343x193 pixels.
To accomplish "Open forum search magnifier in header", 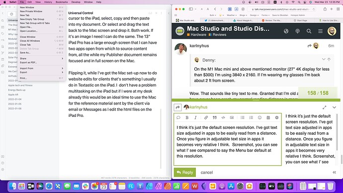I will tap(309, 31).
